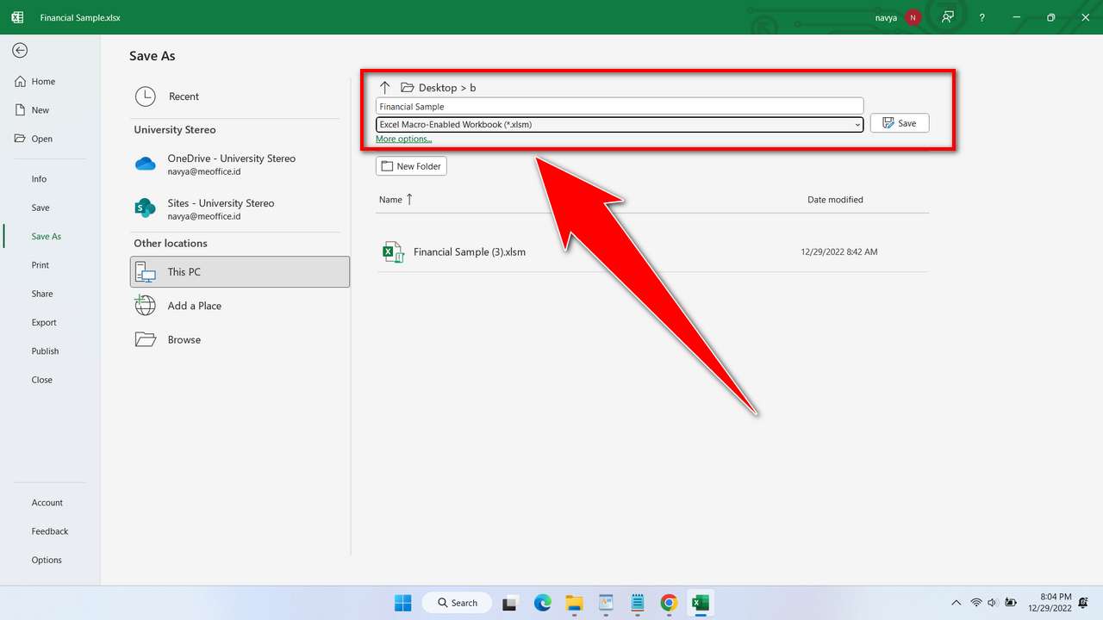Open Excel Help via question mark icon
The image size is (1103, 620).
tap(981, 17)
